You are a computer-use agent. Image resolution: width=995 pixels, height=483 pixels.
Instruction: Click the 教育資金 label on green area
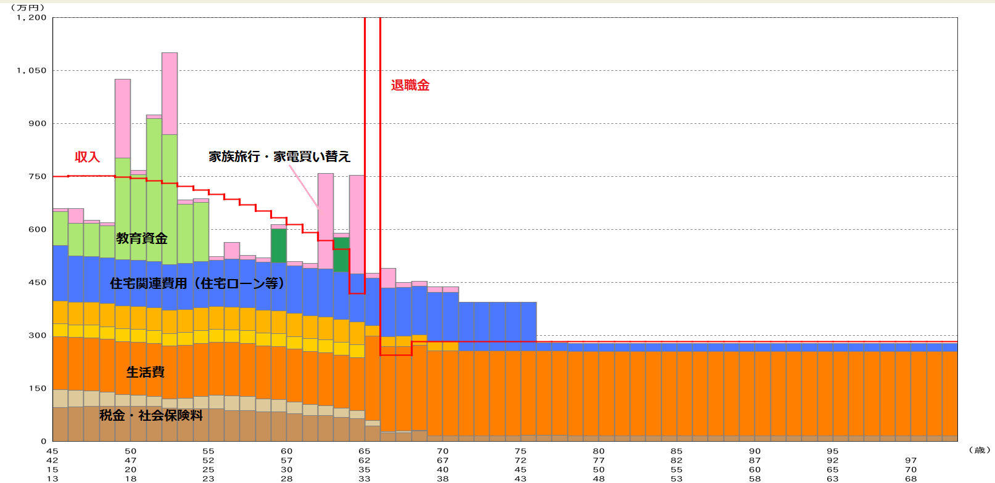tap(142, 238)
